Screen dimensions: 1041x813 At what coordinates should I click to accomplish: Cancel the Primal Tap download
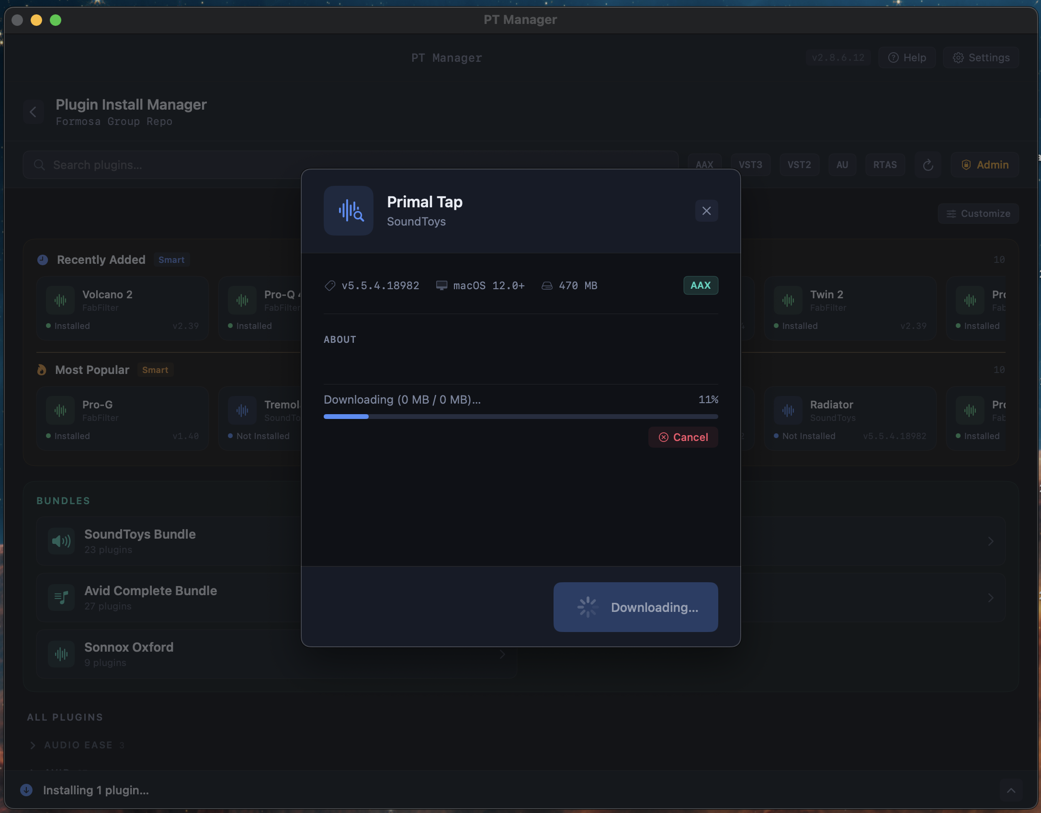click(683, 437)
